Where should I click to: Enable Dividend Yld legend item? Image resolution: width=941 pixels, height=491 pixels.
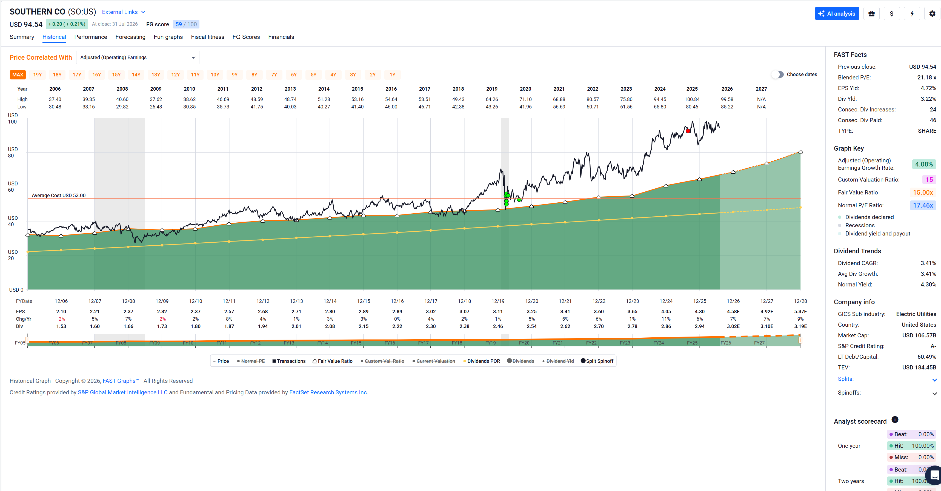(558, 361)
